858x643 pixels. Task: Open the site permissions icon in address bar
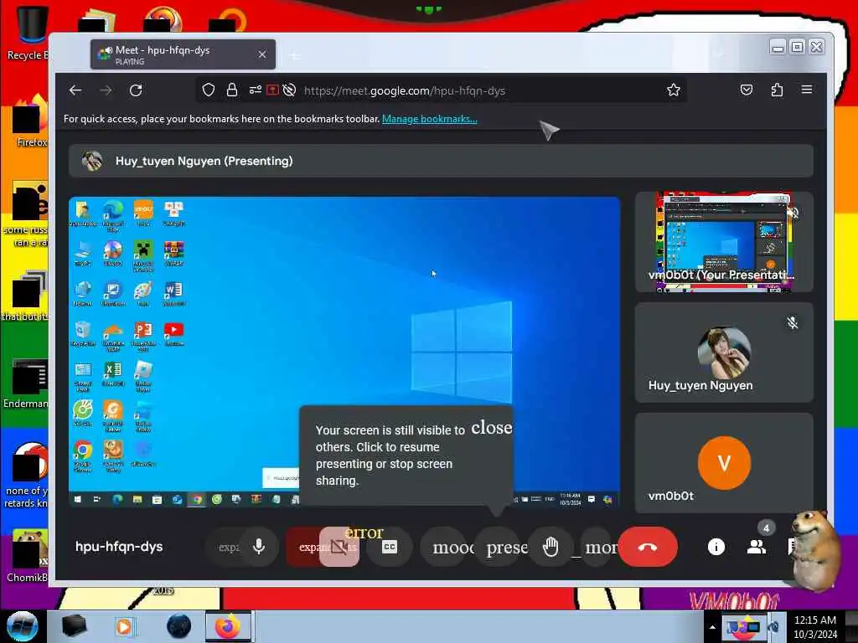[255, 90]
